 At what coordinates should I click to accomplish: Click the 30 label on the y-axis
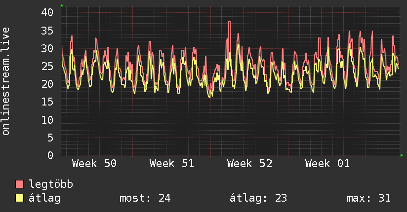point(47,48)
